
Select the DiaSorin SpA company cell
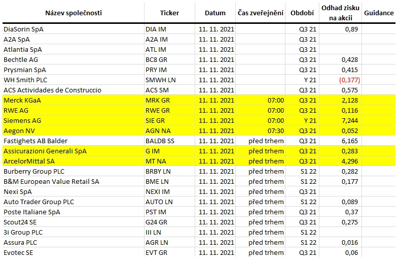tap(73, 29)
